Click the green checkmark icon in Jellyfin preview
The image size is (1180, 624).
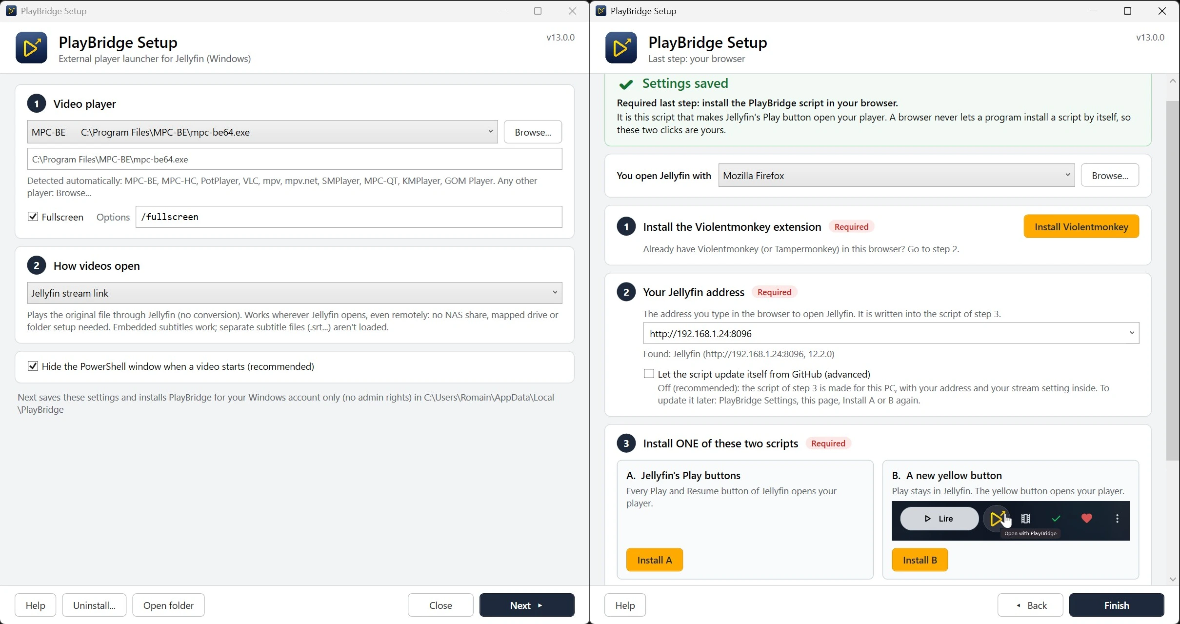[x=1056, y=519]
